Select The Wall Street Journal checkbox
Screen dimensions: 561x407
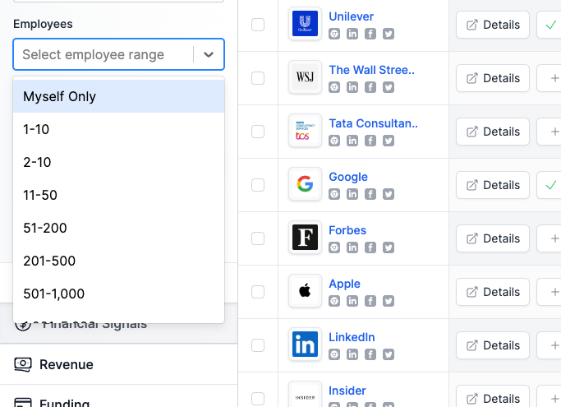pos(258,78)
